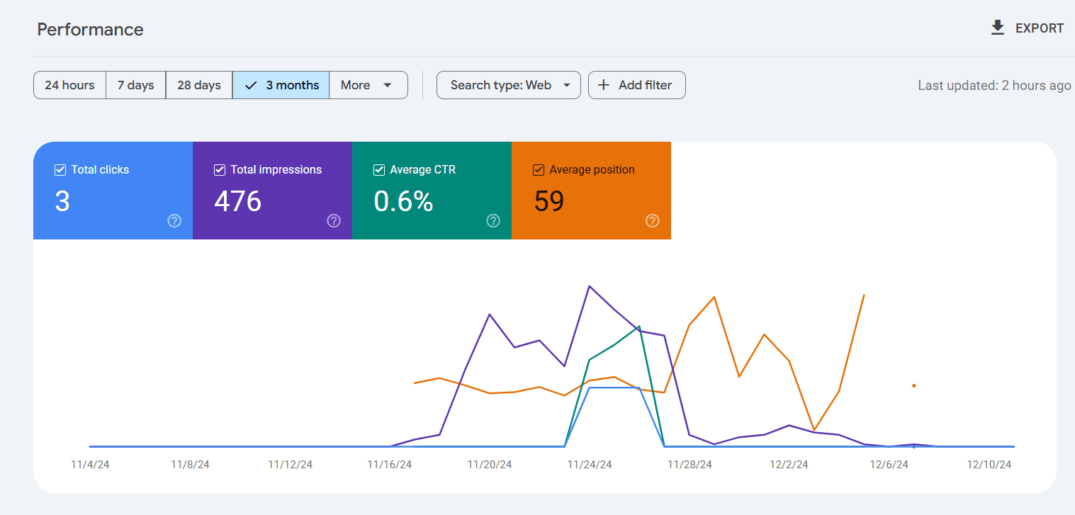Viewport: 1075px width, 515px height.
Task: Disable the Average CTR checkbox
Action: click(379, 170)
